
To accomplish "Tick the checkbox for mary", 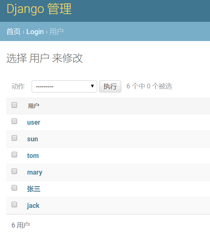I will tap(14, 171).
